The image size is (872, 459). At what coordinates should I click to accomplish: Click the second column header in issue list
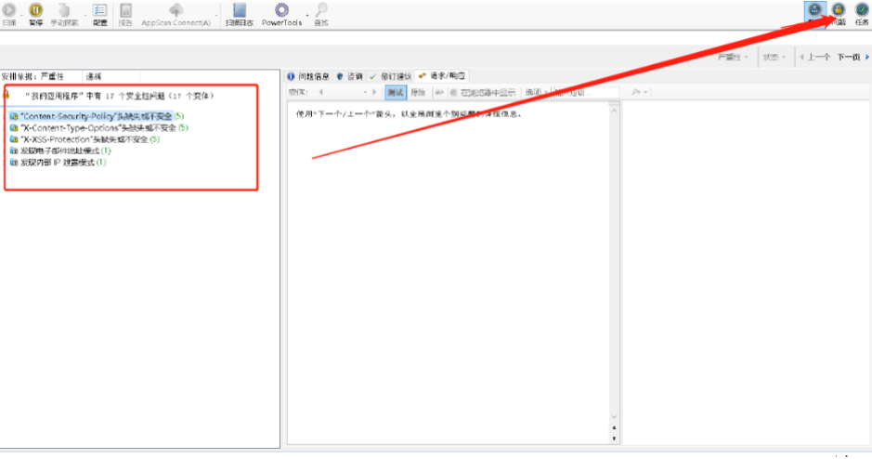111,76
